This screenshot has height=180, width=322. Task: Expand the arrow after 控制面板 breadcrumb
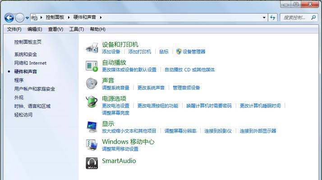pos(69,18)
